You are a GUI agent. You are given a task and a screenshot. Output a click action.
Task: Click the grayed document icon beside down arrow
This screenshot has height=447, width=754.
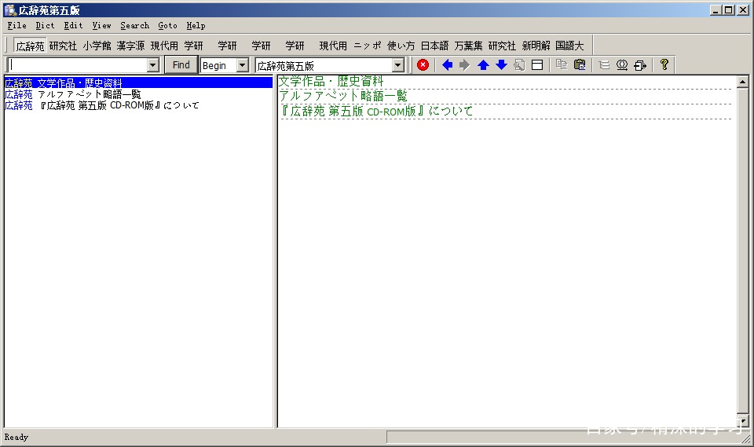click(519, 65)
